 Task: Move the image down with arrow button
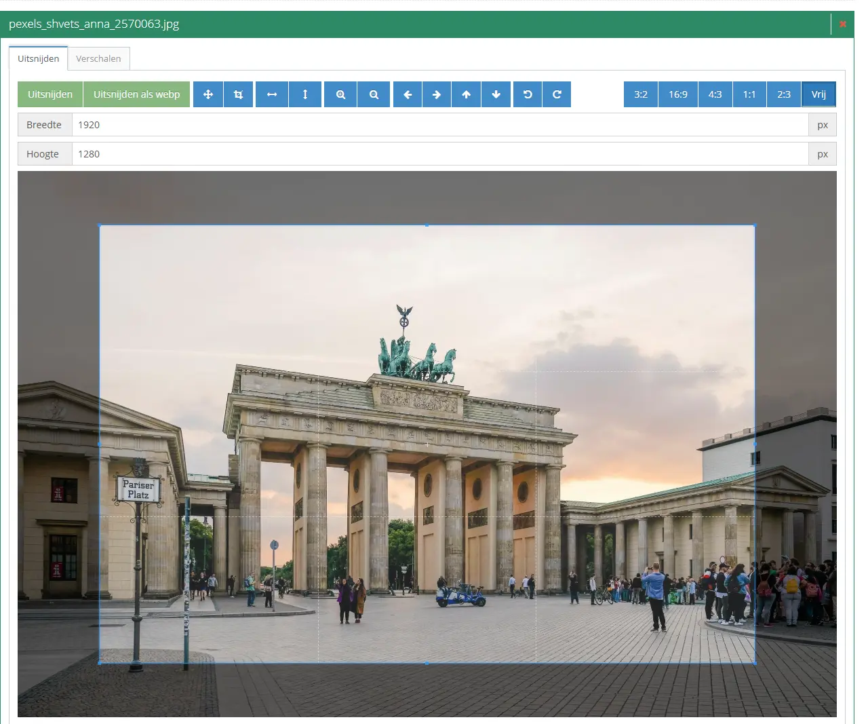496,94
